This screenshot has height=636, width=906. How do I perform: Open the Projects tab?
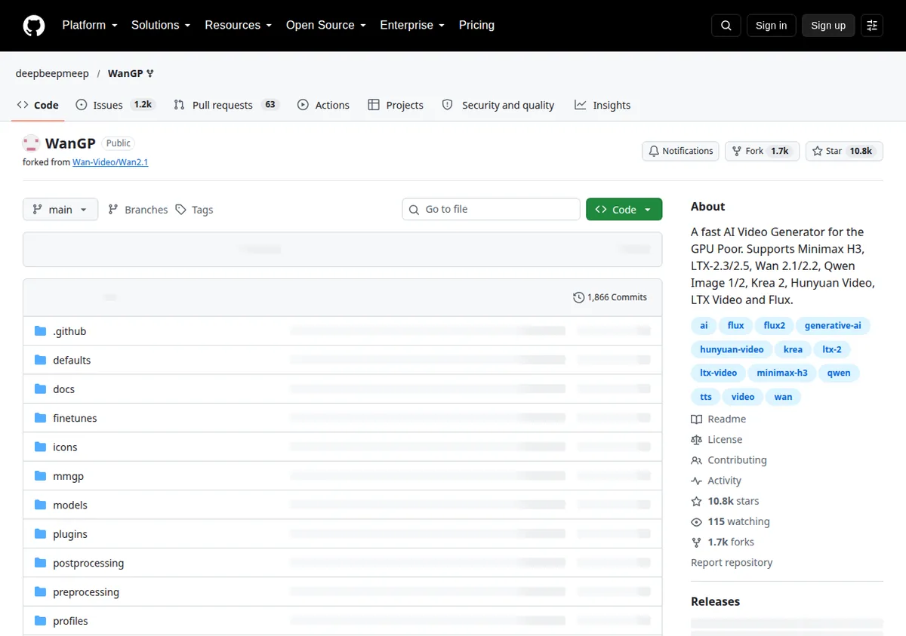click(x=396, y=105)
